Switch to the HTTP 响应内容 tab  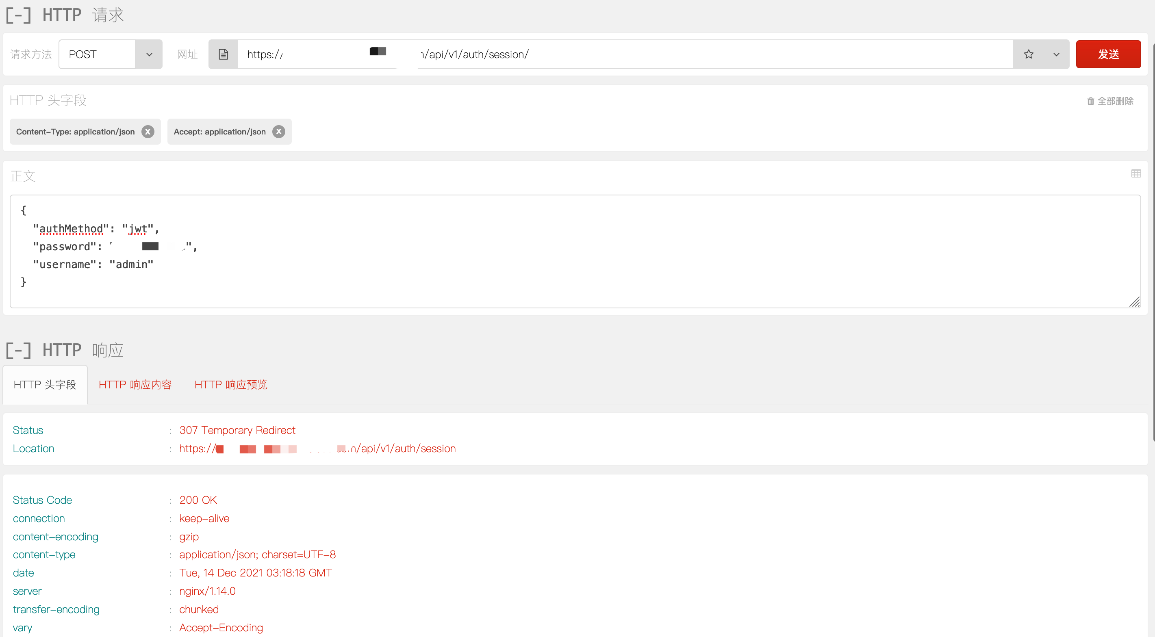[135, 385]
